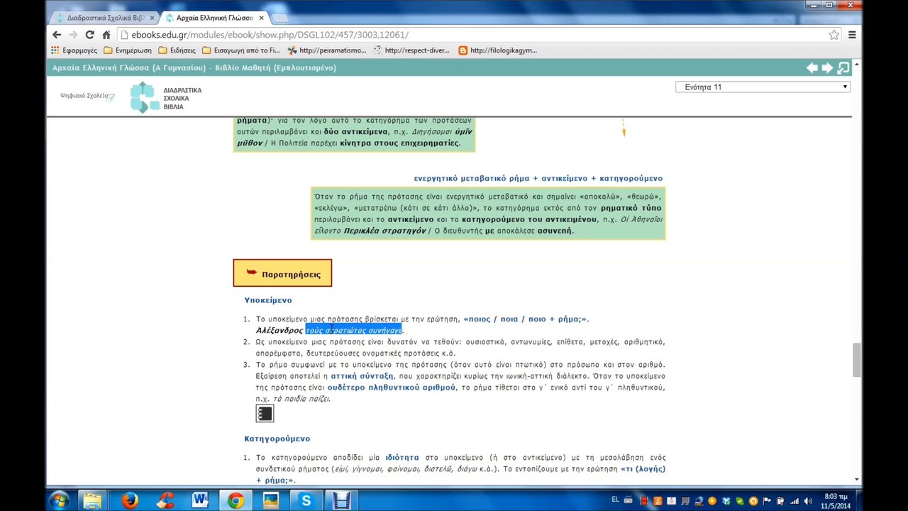Screen dimensions: 908x511
Task: Open CCleaner from the taskbar
Action: 165,501
